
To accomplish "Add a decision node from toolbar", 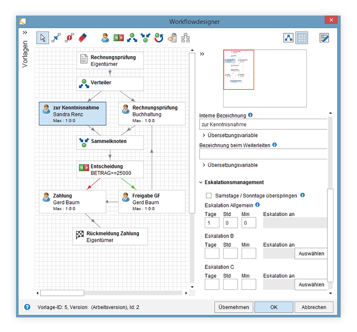I will coord(119,38).
